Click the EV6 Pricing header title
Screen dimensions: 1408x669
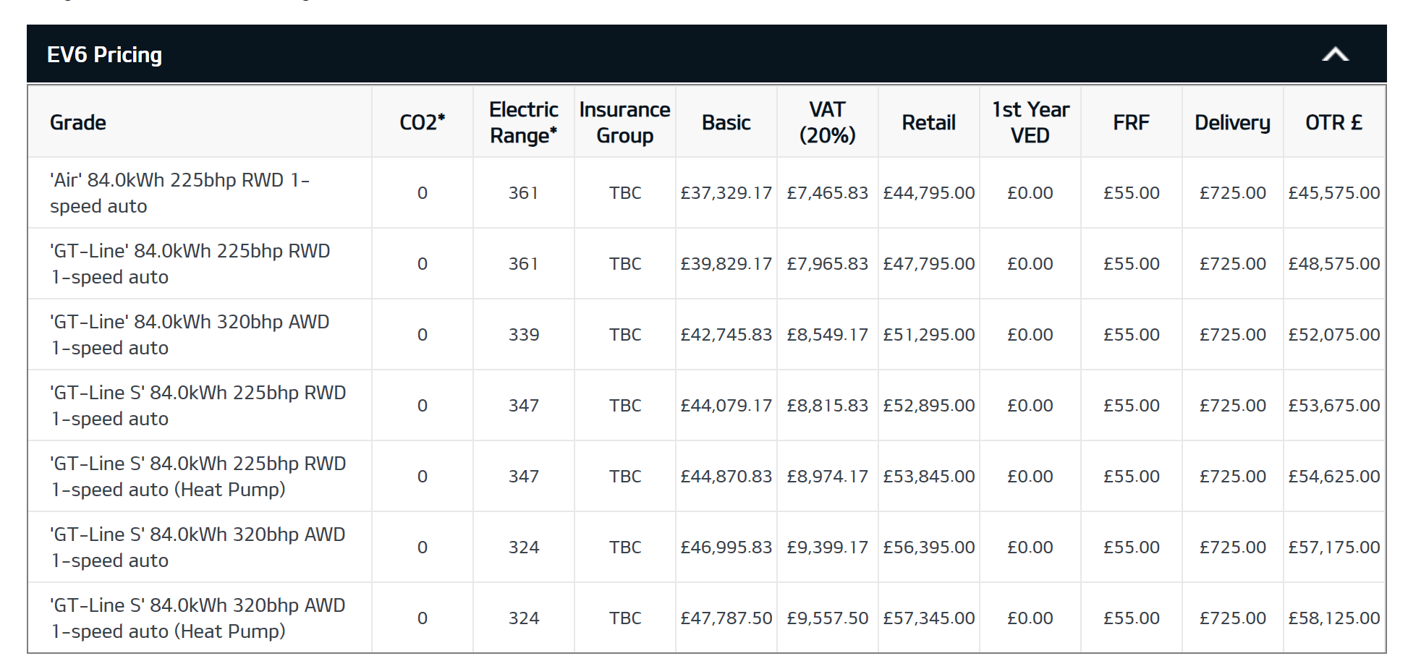point(104,55)
